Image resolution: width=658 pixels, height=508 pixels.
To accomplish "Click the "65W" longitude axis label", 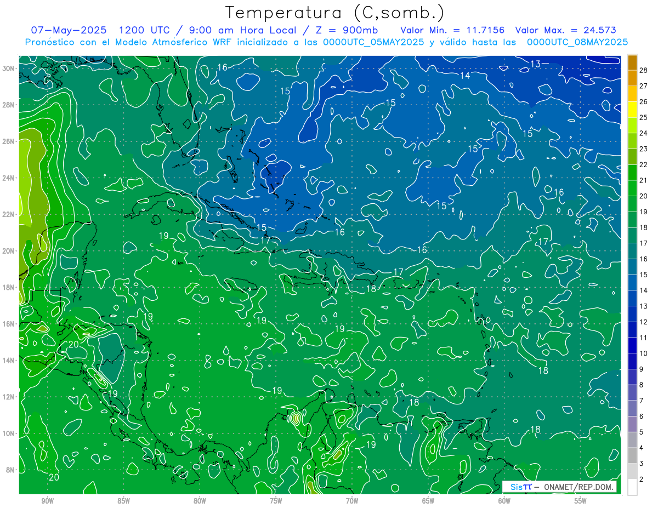I will [428, 501].
